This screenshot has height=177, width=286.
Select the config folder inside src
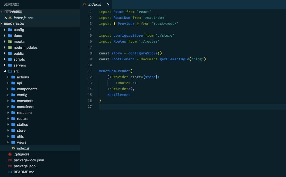pyautogui.click(x=22, y=95)
